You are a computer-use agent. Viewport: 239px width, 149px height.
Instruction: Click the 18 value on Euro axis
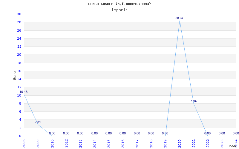pos(19,63)
